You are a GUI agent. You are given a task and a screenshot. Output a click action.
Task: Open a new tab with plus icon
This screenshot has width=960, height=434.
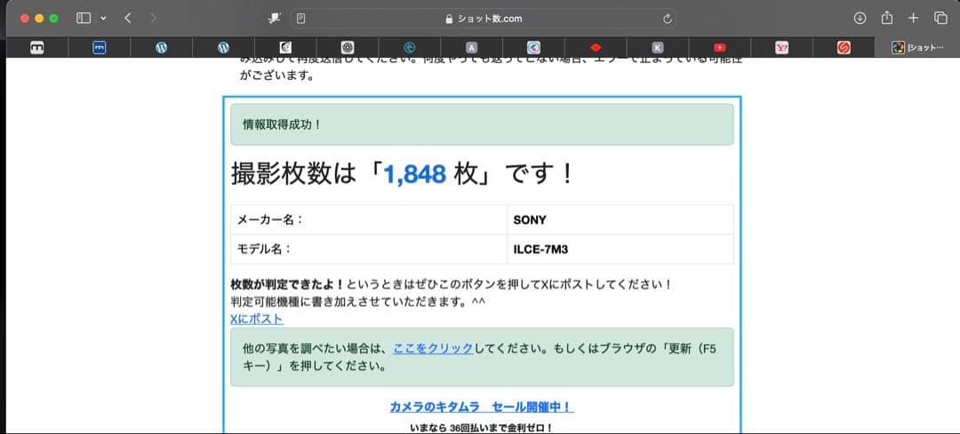pyautogui.click(x=914, y=19)
